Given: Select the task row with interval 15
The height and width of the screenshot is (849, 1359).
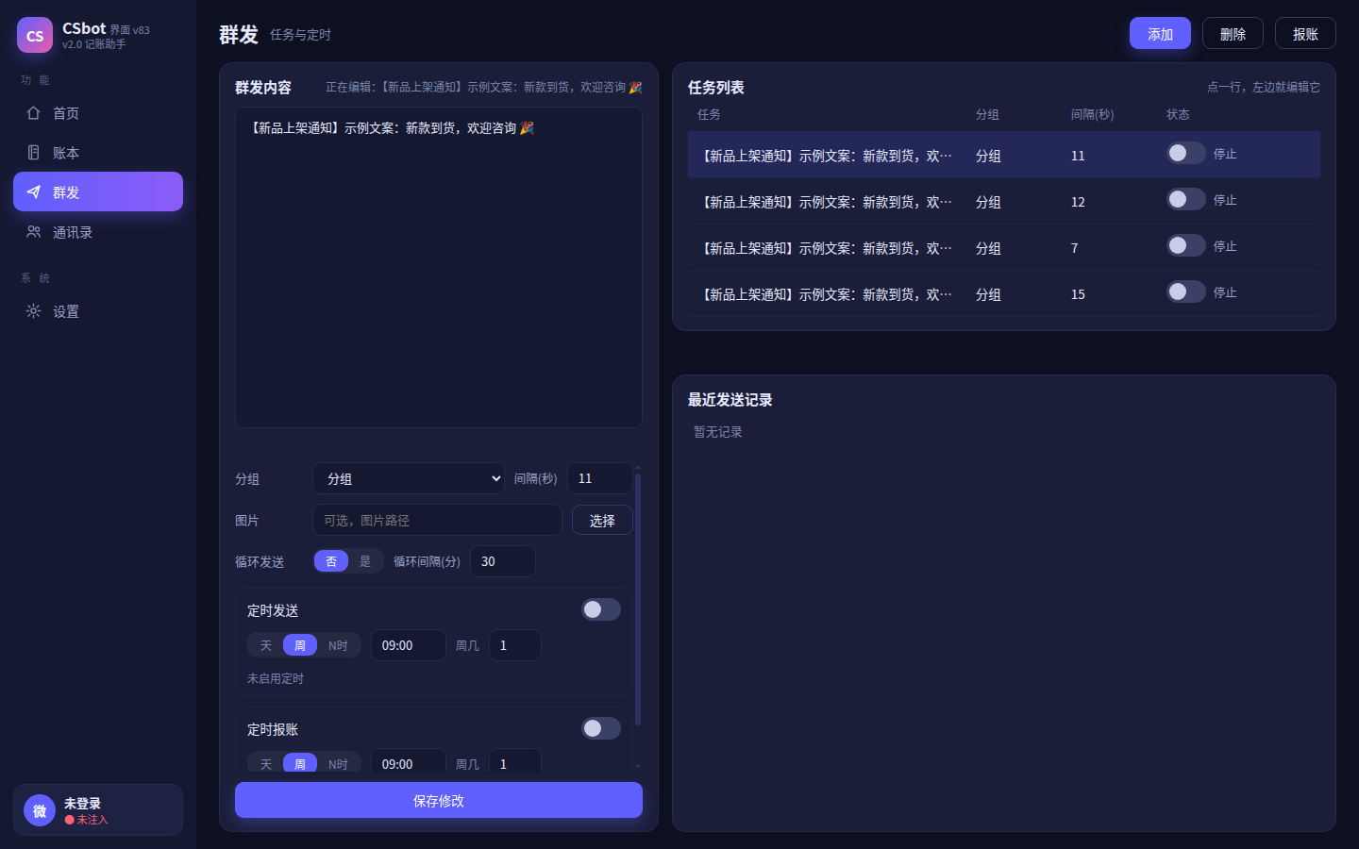Looking at the screenshot, I should pos(1004,293).
